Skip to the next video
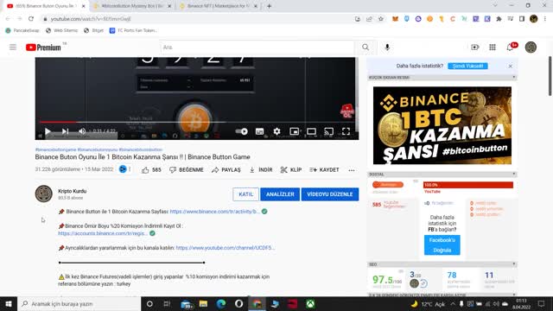 (x=66, y=131)
